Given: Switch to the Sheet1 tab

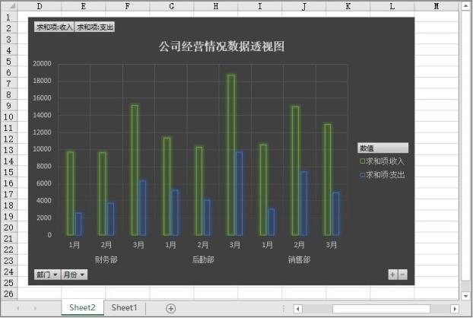Looking at the screenshot, I should click(124, 308).
